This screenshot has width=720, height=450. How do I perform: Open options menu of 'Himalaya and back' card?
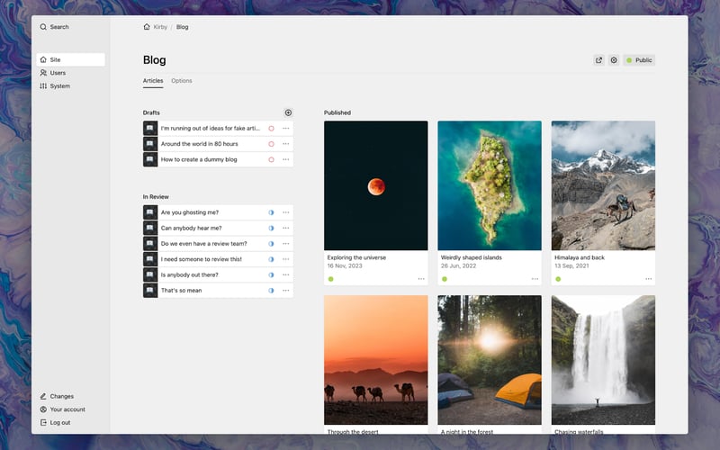point(648,279)
